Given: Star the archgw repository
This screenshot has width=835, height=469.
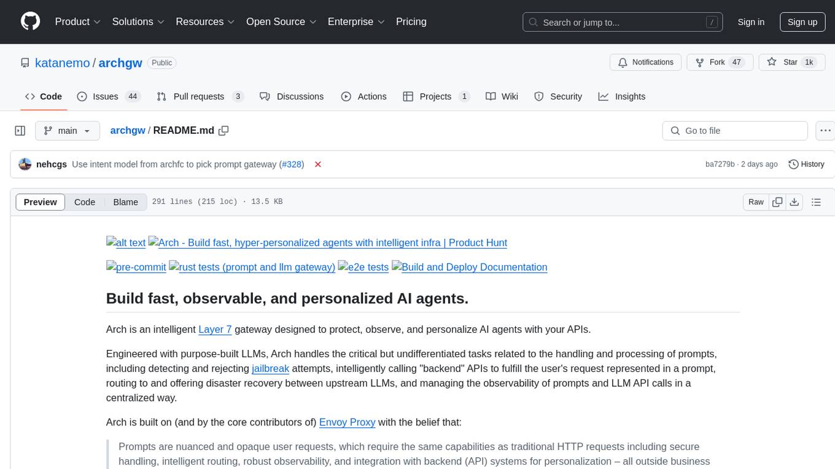Looking at the screenshot, I should [x=791, y=62].
